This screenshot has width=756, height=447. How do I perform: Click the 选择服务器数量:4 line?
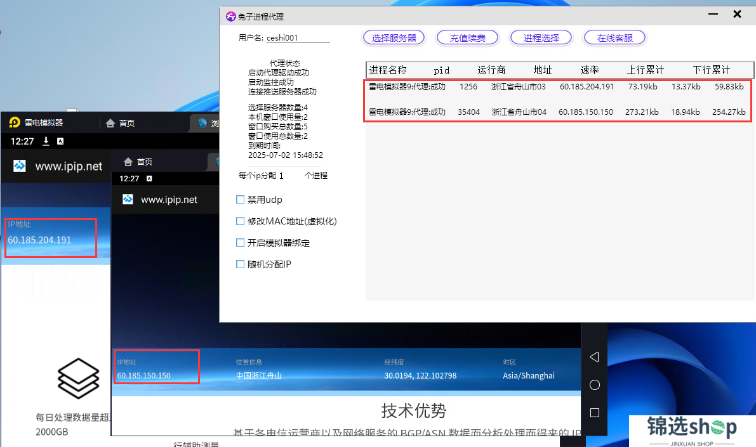click(x=278, y=107)
